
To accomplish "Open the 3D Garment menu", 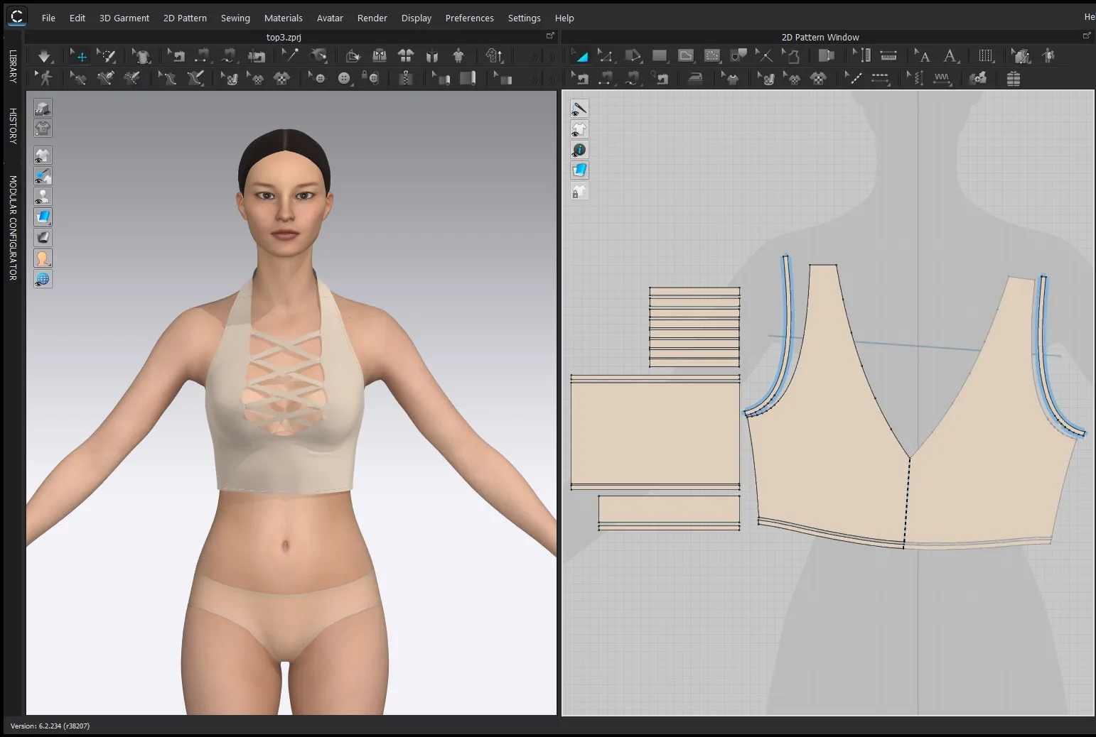I will point(124,18).
